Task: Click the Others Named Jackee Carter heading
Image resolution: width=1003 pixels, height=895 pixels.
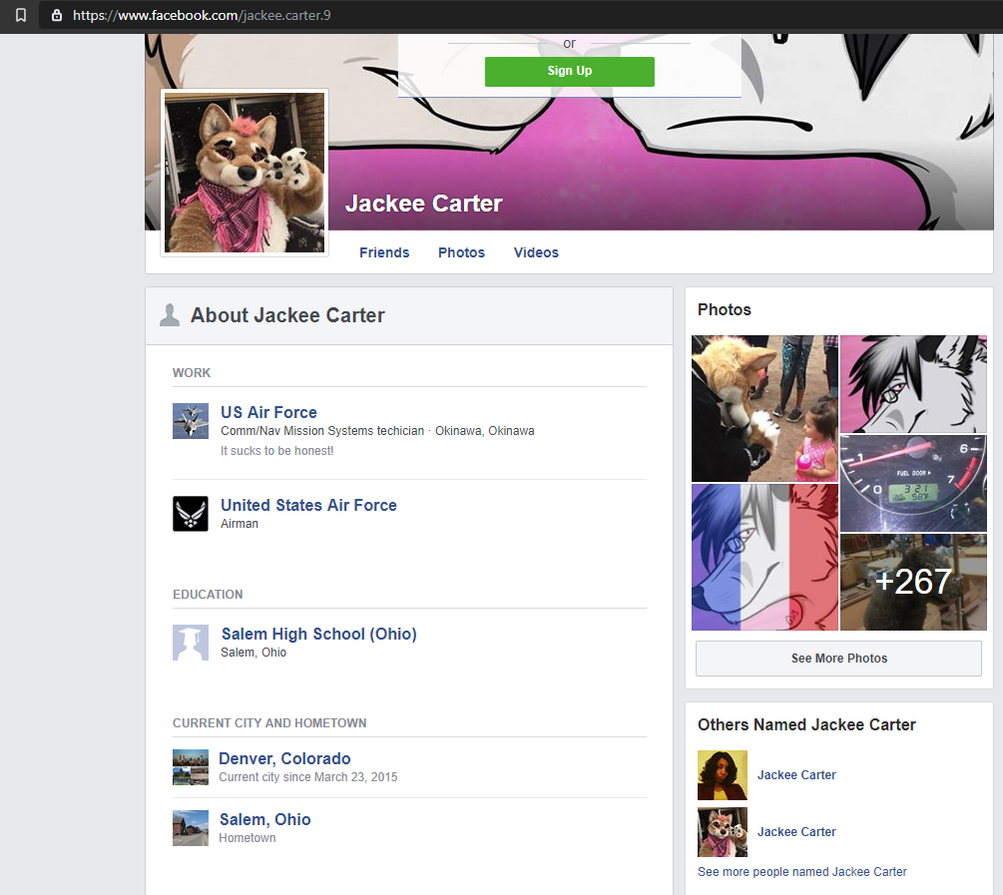Action: coord(806,724)
